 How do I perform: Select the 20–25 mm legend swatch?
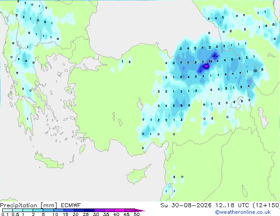79,210
